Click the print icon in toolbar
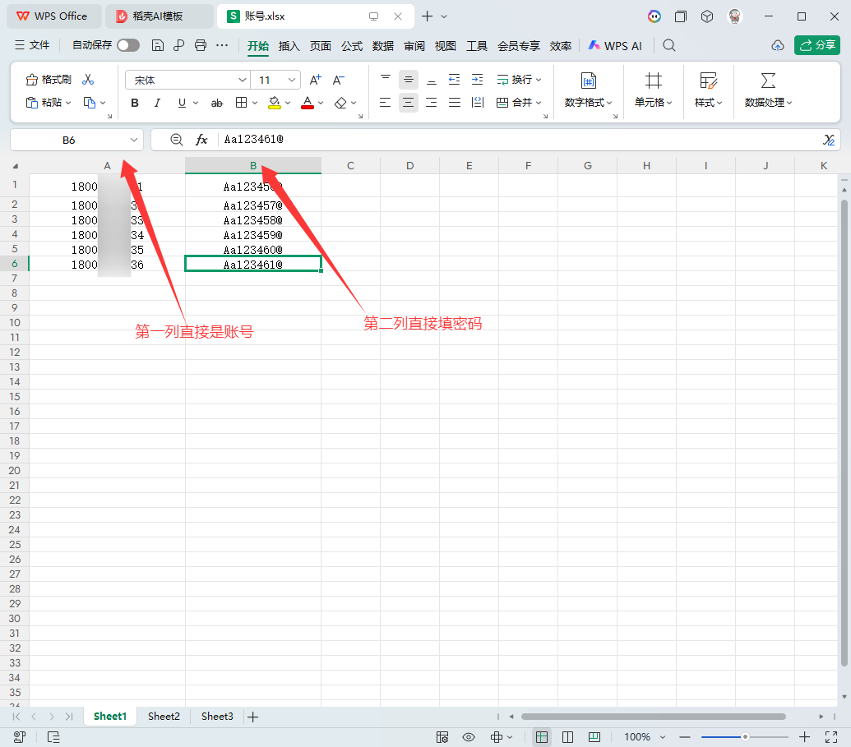851x747 pixels. coord(201,45)
